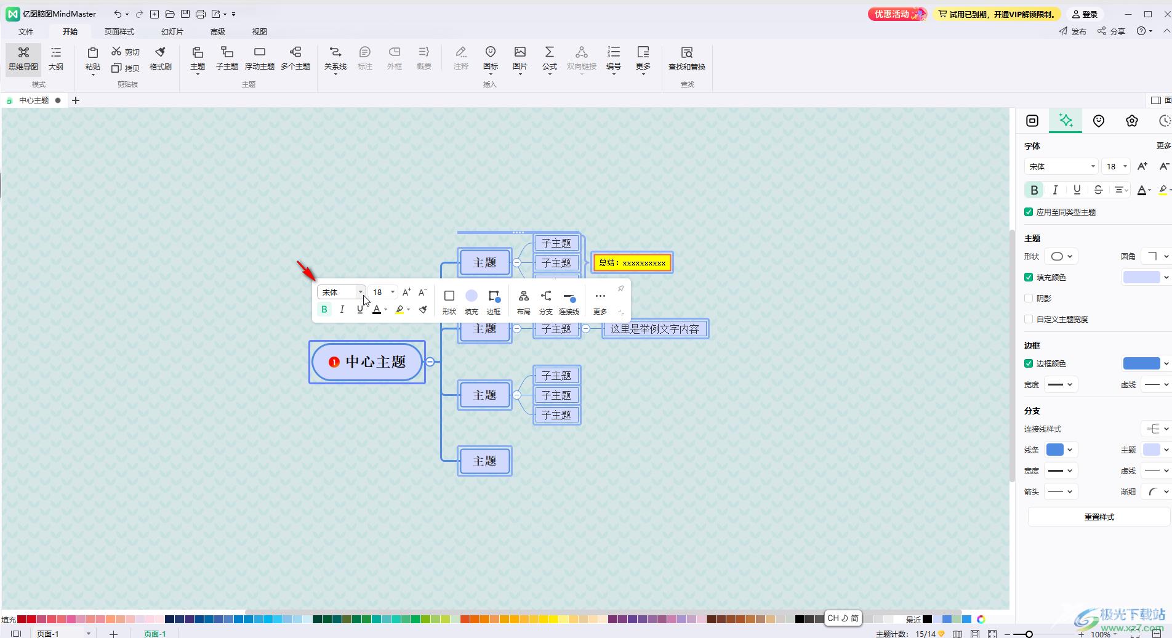Click the 优惠活动 promotion button
Image resolution: width=1172 pixels, height=638 pixels.
897,14
